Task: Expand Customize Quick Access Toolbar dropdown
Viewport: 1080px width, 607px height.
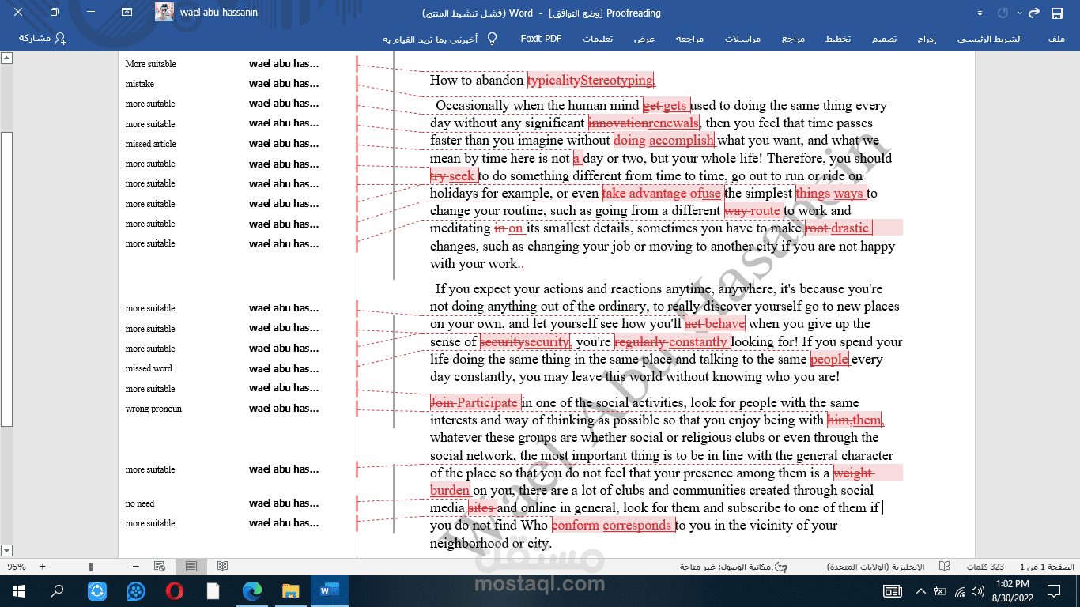Action: click(x=980, y=13)
